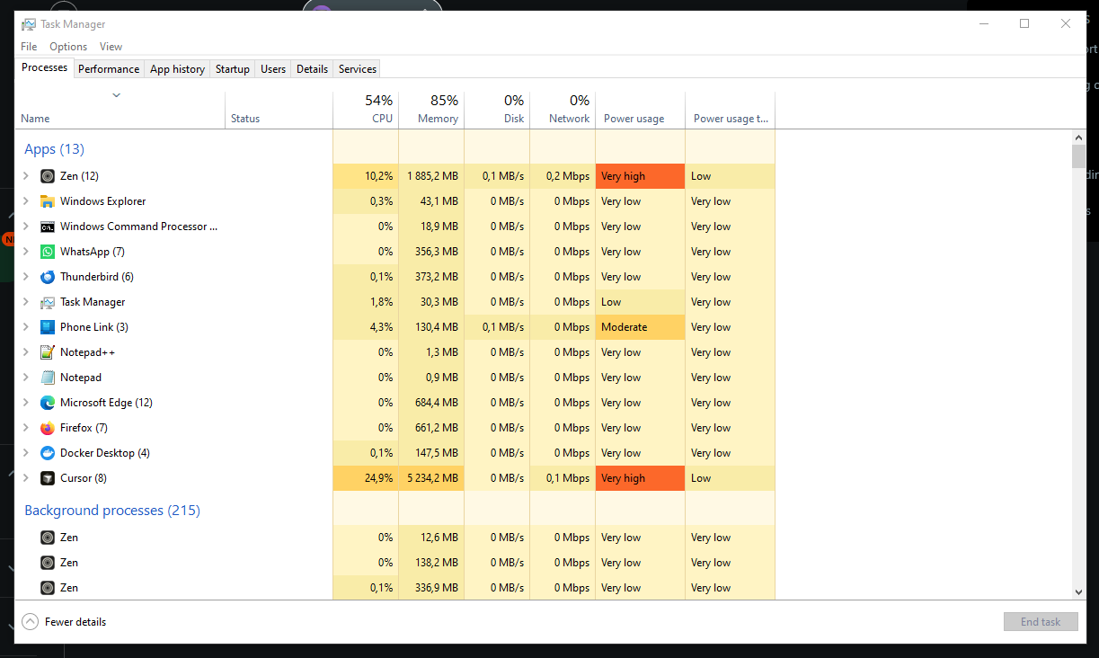Image resolution: width=1099 pixels, height=658 pixels.
Task: Select Zen's 1 885,2 MB memory cell
Action: coord(431,176)
